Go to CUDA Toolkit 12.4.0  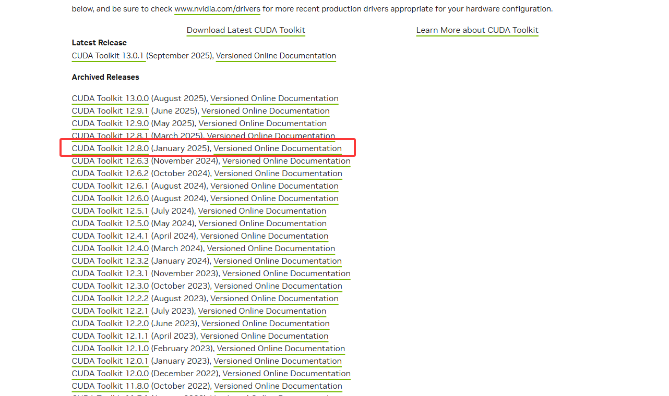110,249
